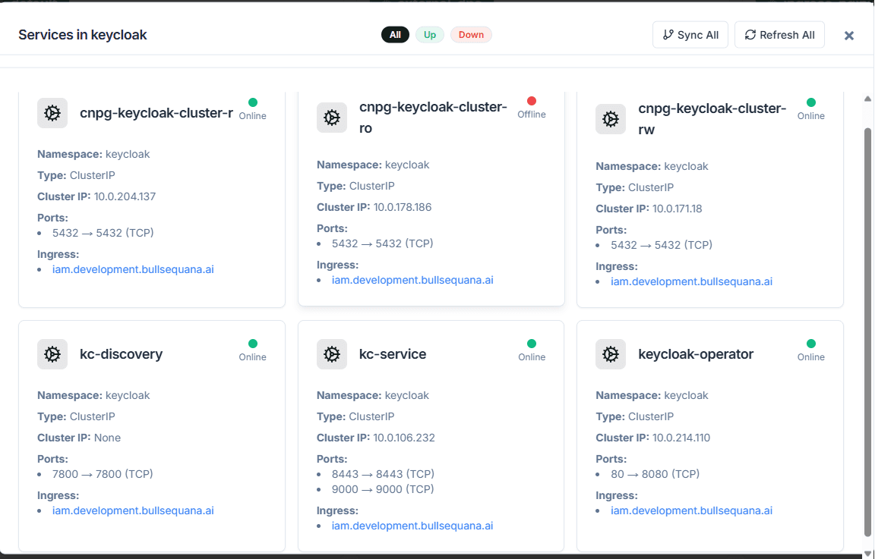The height and width of the screenshot is (559, 875).
Task: Click the kc-discovery service gear icon
Action: pos(52,354)
